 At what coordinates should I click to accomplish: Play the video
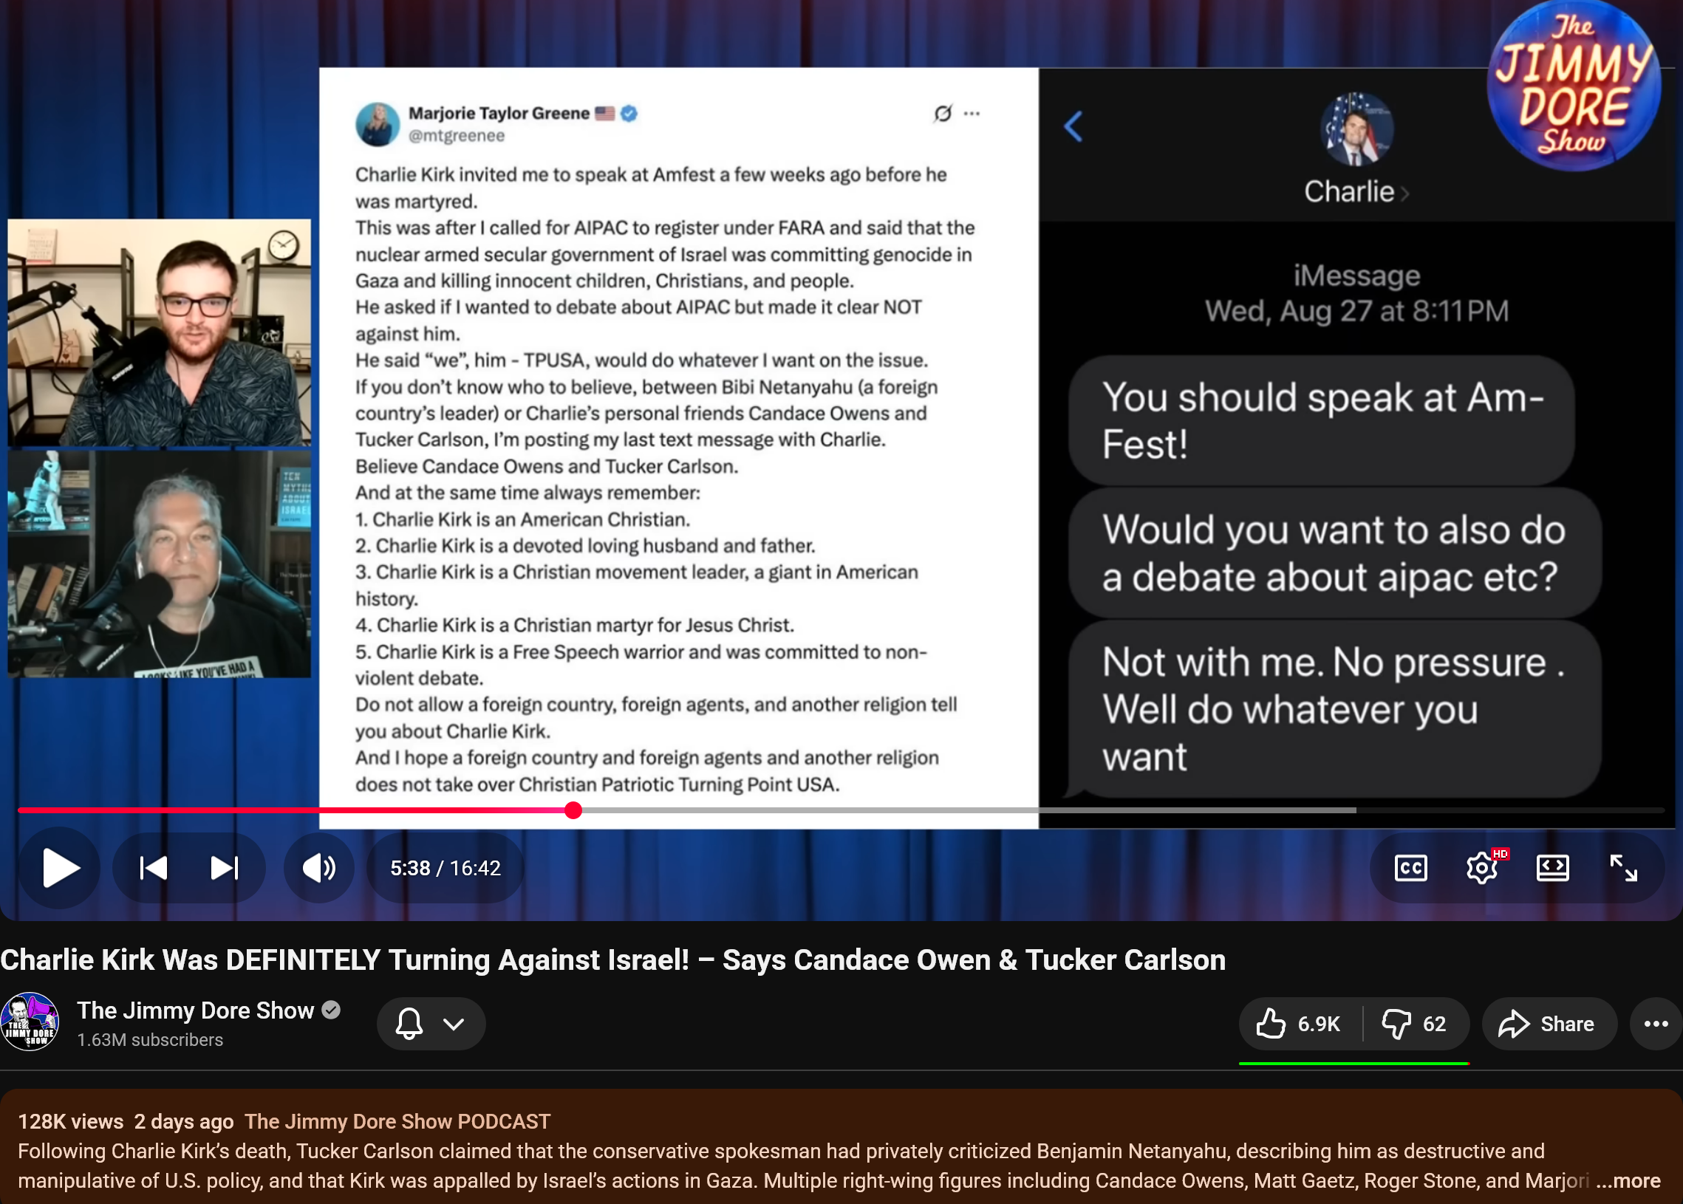pyautogui.click(x=60, y=868)
